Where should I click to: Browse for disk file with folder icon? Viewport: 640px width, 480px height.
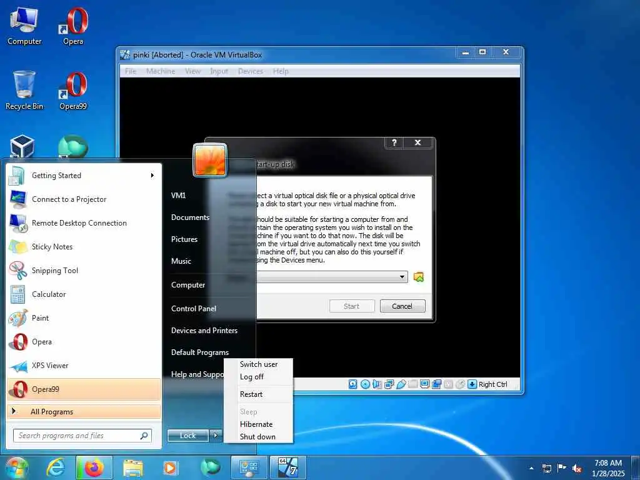(x=419, y=277)
